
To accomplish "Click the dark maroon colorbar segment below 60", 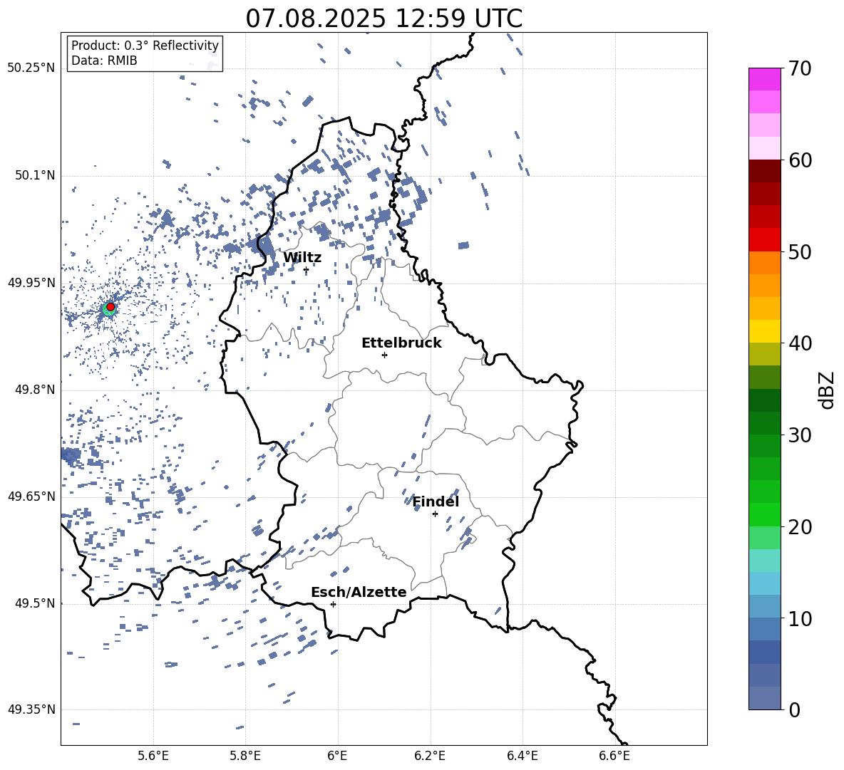I will [764, 172].
